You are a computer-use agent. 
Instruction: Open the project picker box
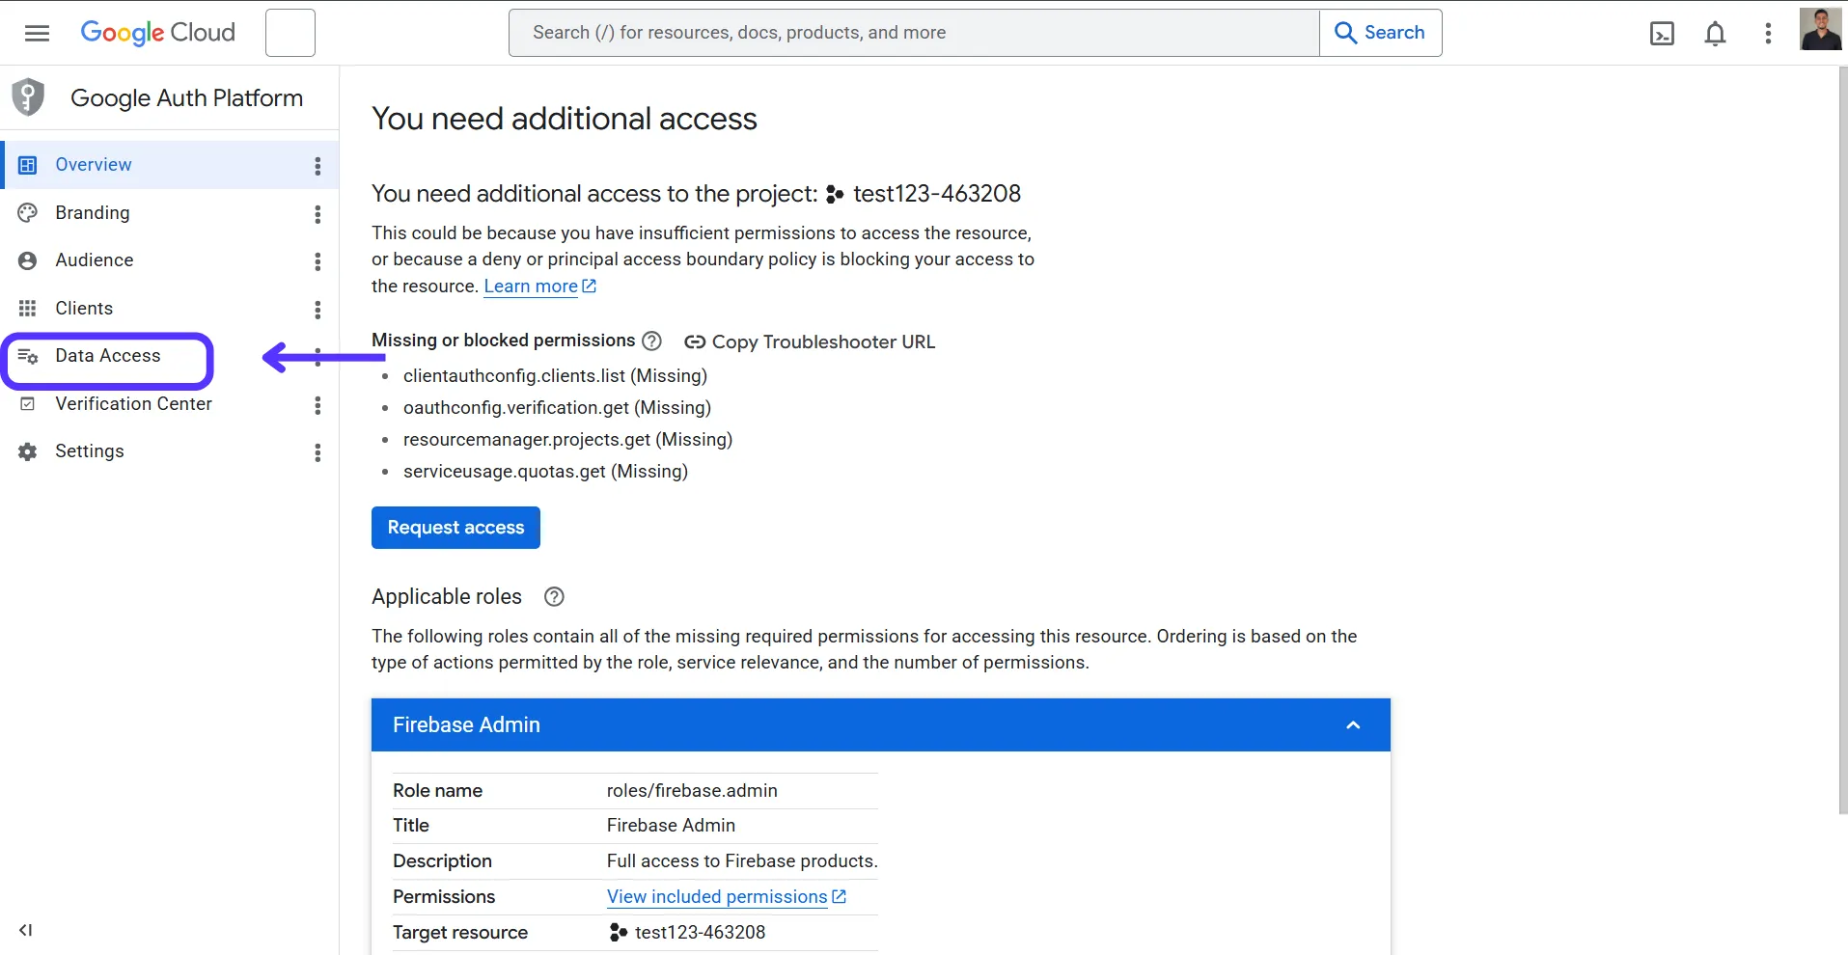(290, 33)
